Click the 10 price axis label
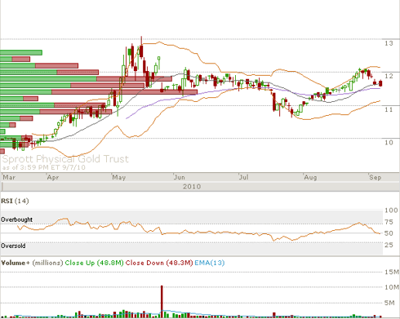400x319 pixels. (x=389, y=142)
